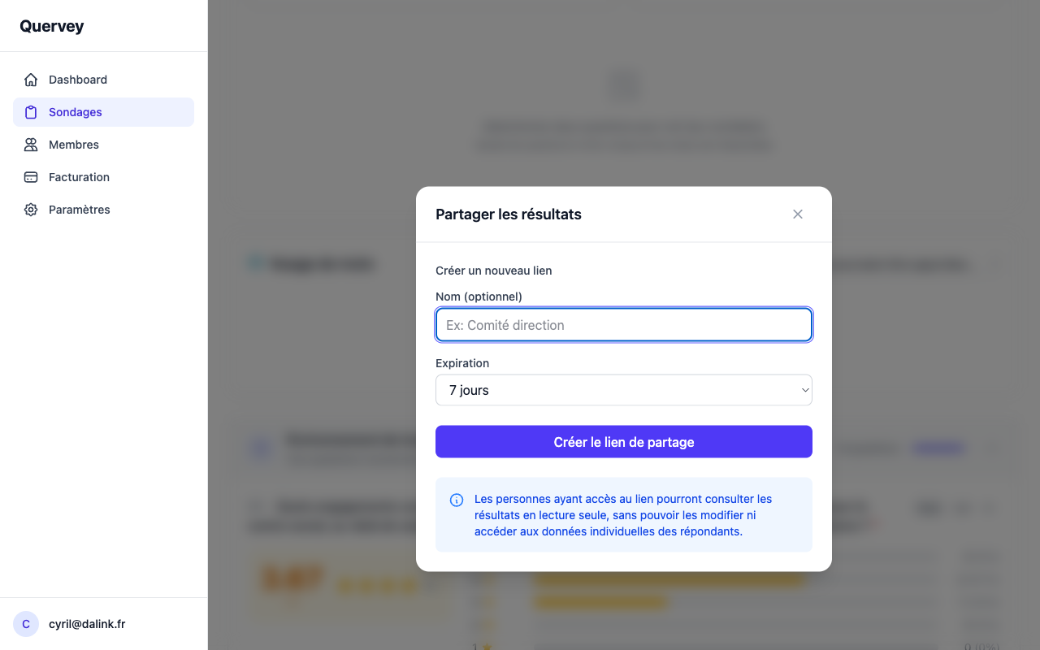Click the round "C" user avatar
The image size is (1040, 650).
[26, 624]
